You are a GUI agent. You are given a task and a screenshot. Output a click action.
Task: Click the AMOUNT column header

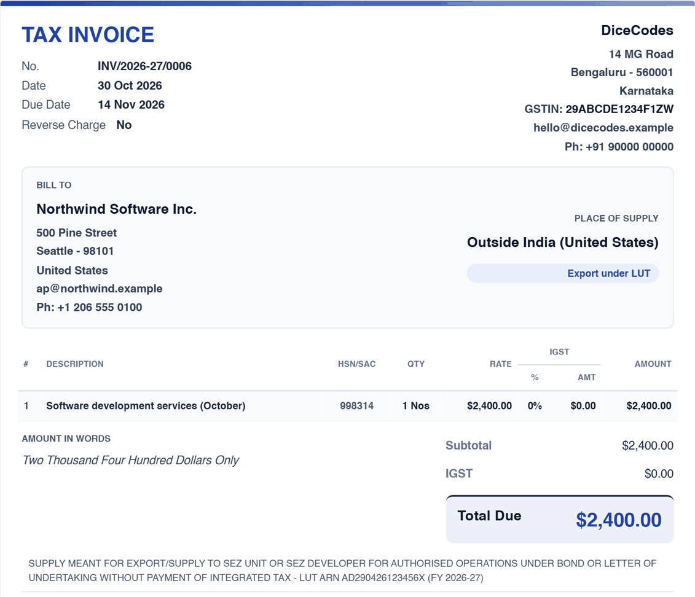pos(653,364)
